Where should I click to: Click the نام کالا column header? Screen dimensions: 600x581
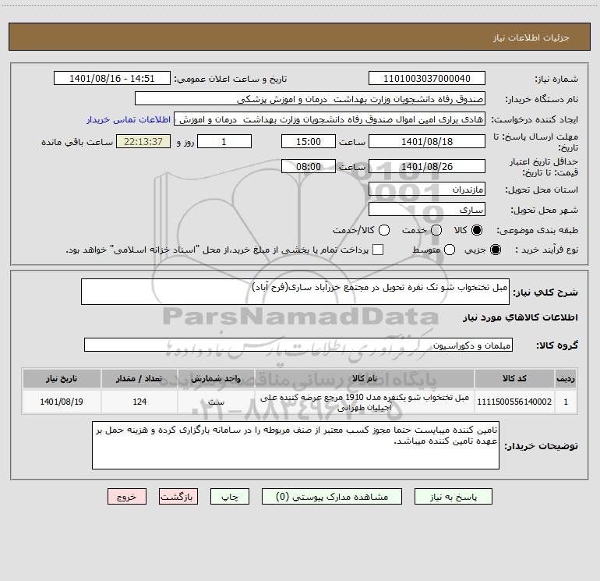[365, 378]
